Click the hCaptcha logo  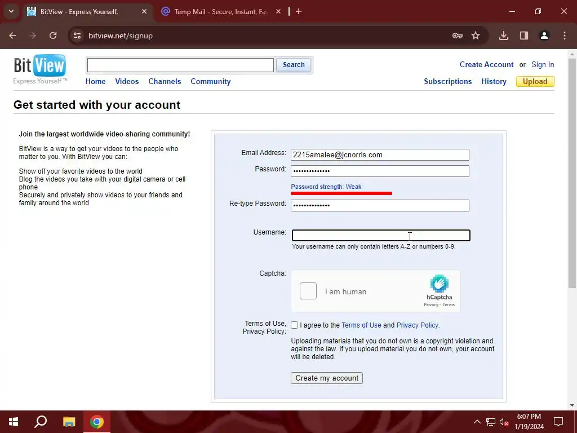click(x=440, y=284)
